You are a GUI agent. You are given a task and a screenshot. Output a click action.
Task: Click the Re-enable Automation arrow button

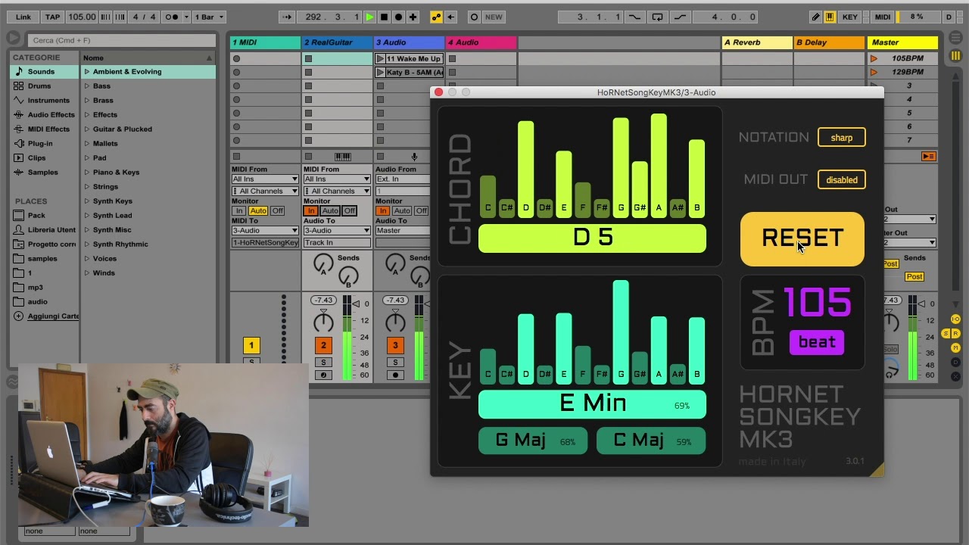point(450,17)
